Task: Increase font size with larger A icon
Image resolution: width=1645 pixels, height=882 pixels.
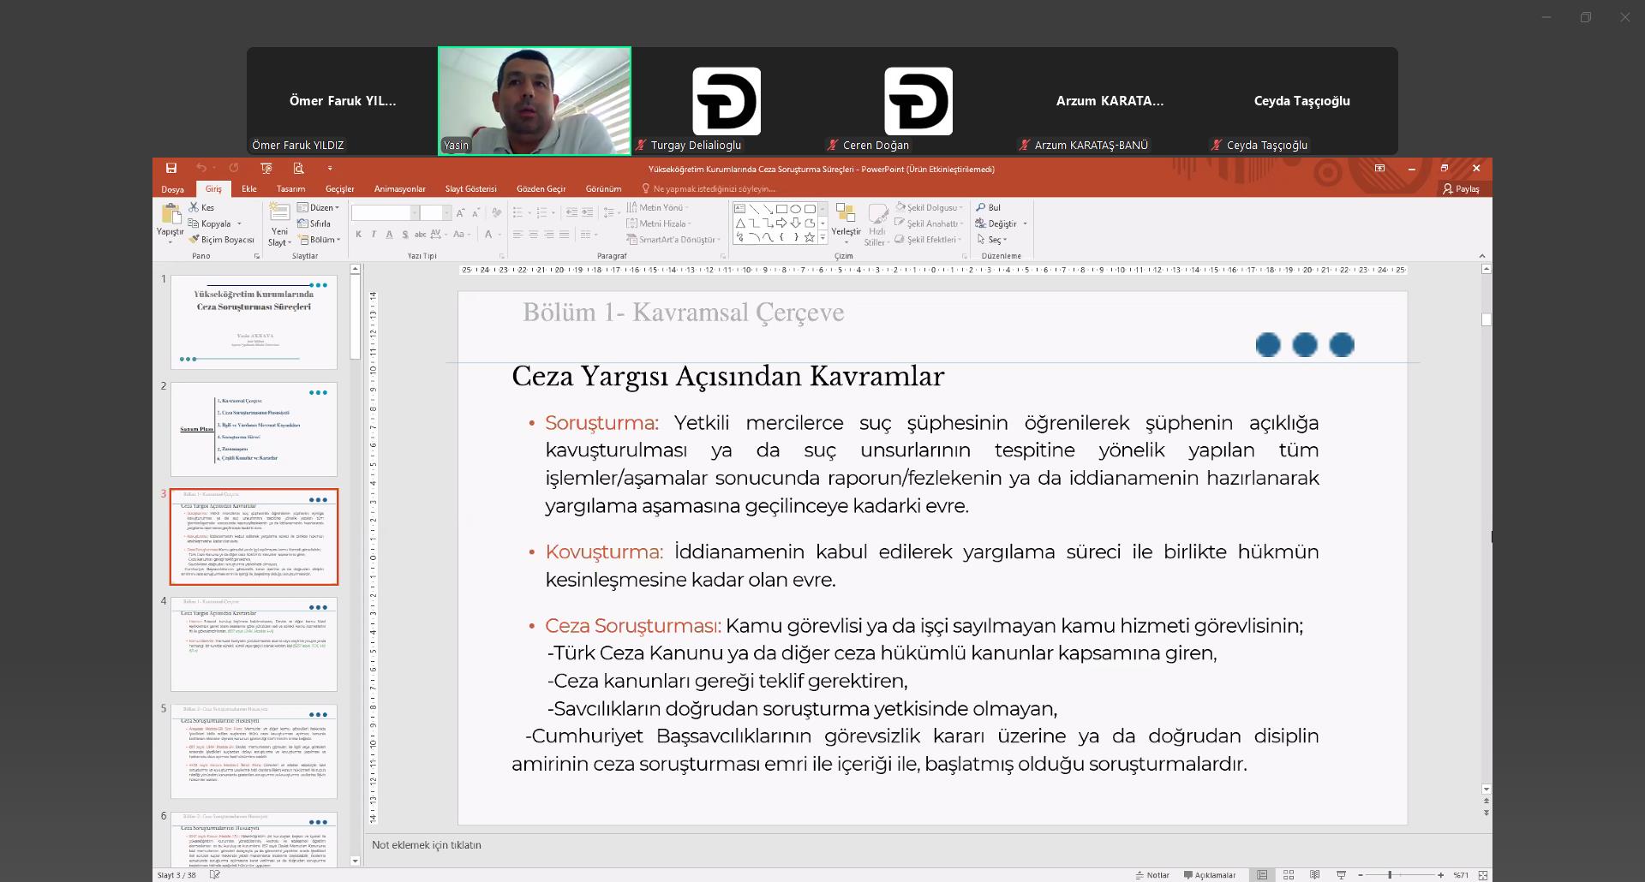Action: point(460,212)
